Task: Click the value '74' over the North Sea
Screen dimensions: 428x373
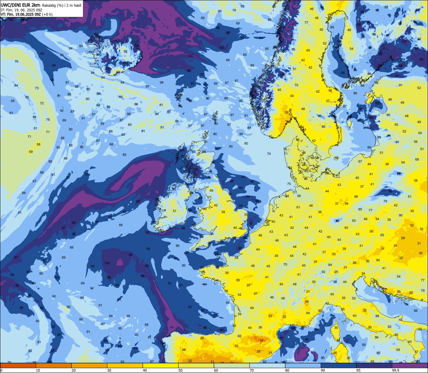Action: coord(269,154)
